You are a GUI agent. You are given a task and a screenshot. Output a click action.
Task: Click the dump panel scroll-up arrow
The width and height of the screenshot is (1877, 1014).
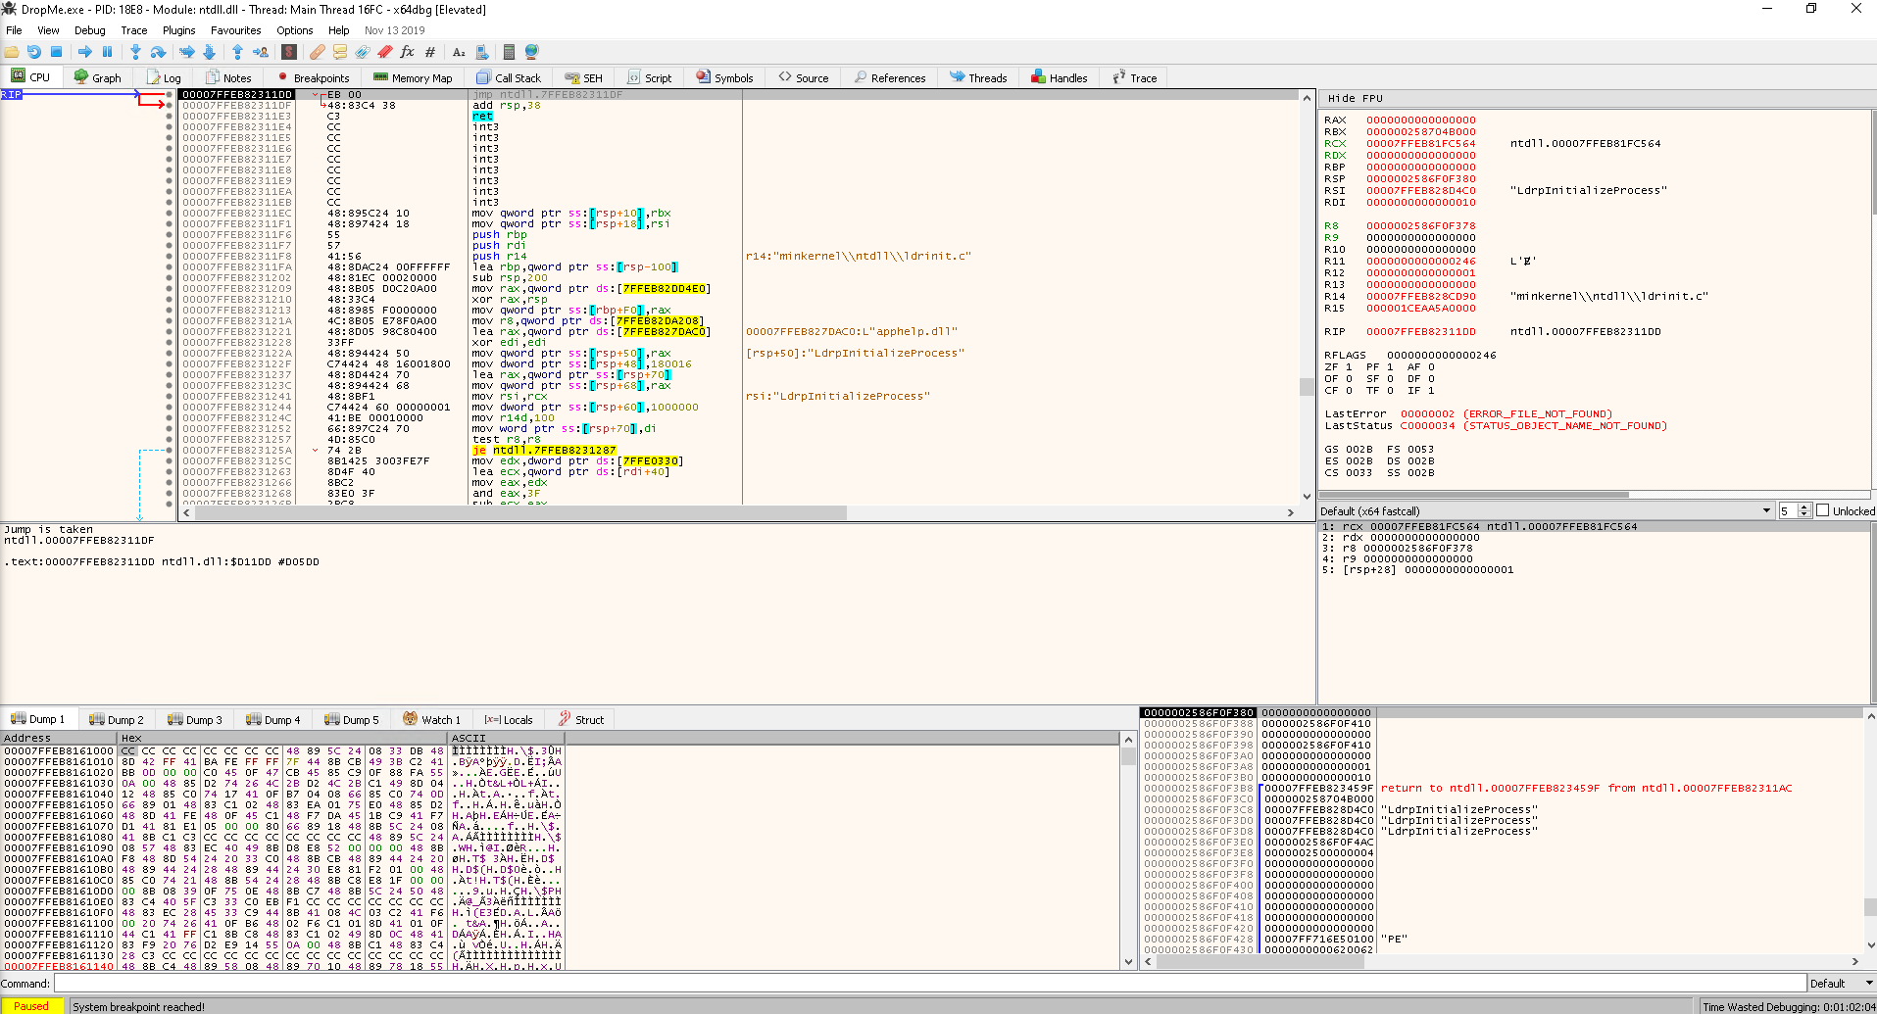click(1127, 740)
